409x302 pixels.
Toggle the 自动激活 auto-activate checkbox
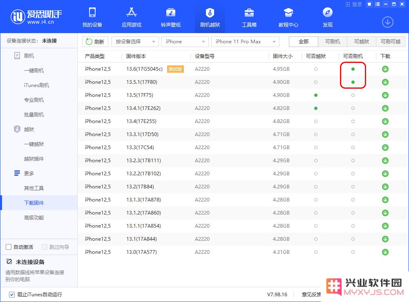[x=9, y=247]
